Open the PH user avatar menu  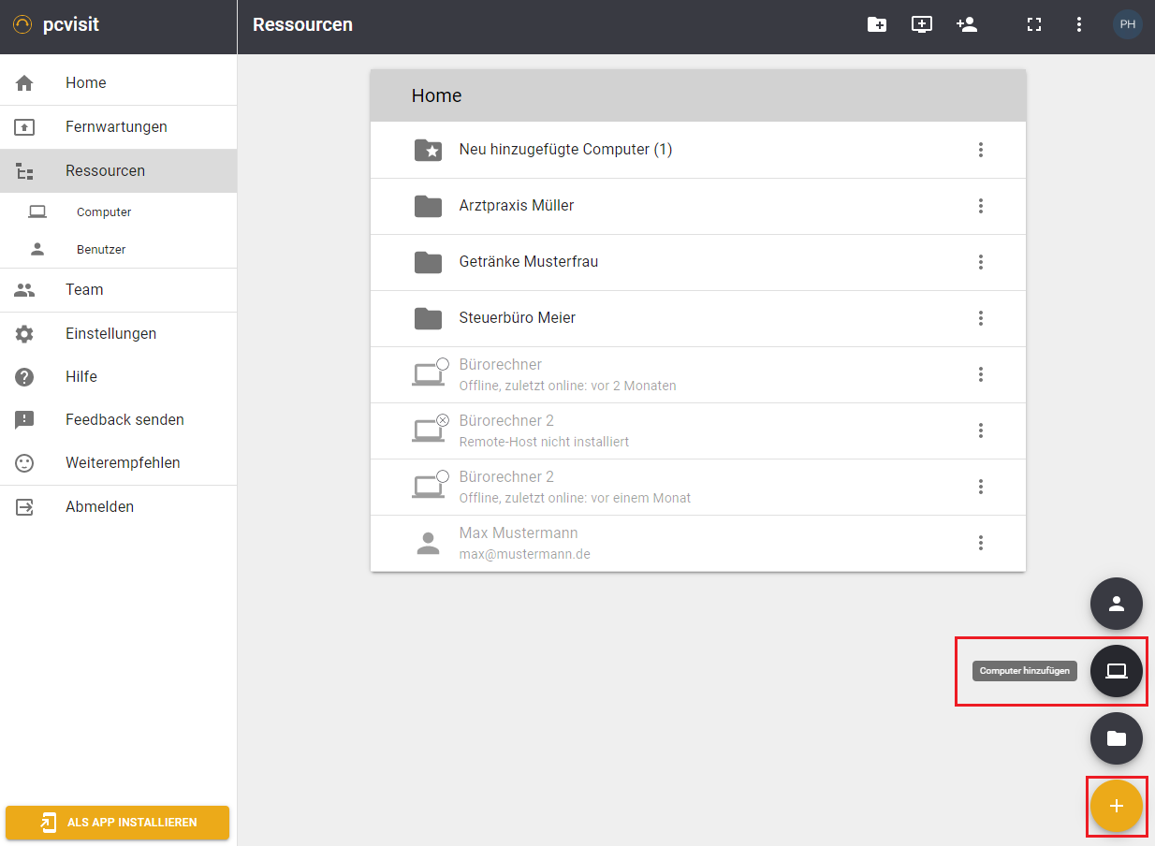[1128, 24]
